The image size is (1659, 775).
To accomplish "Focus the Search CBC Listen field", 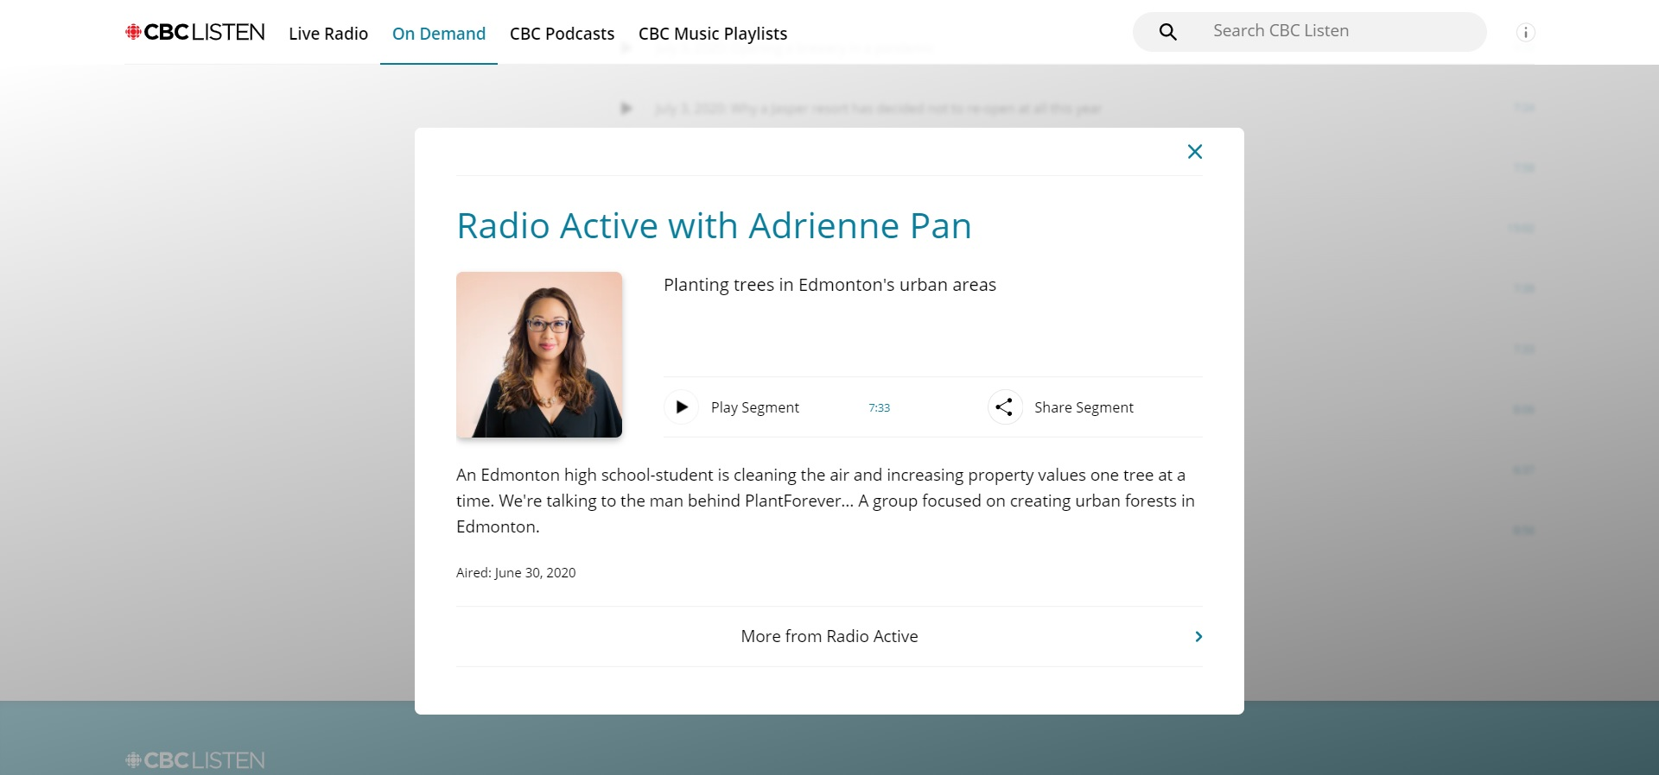I will (1331, 31).
